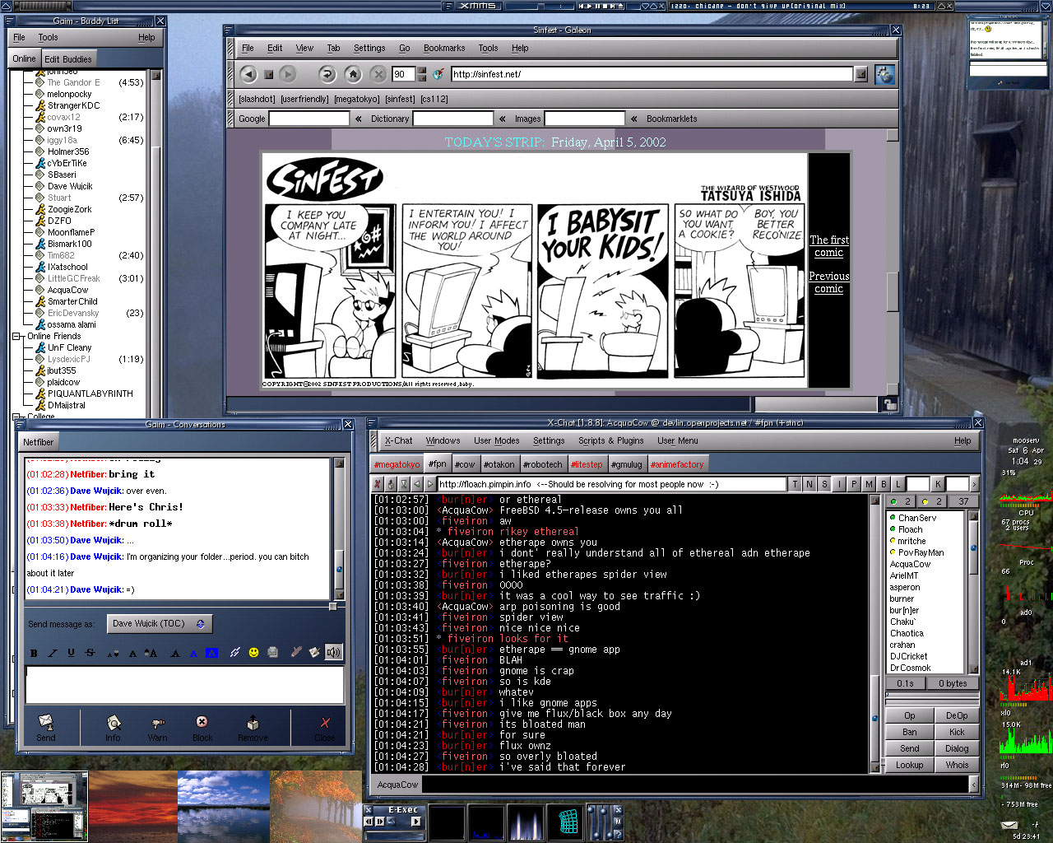Click the Galeon URL address field
The image size is (1053, 843).
tap(652, 74)
